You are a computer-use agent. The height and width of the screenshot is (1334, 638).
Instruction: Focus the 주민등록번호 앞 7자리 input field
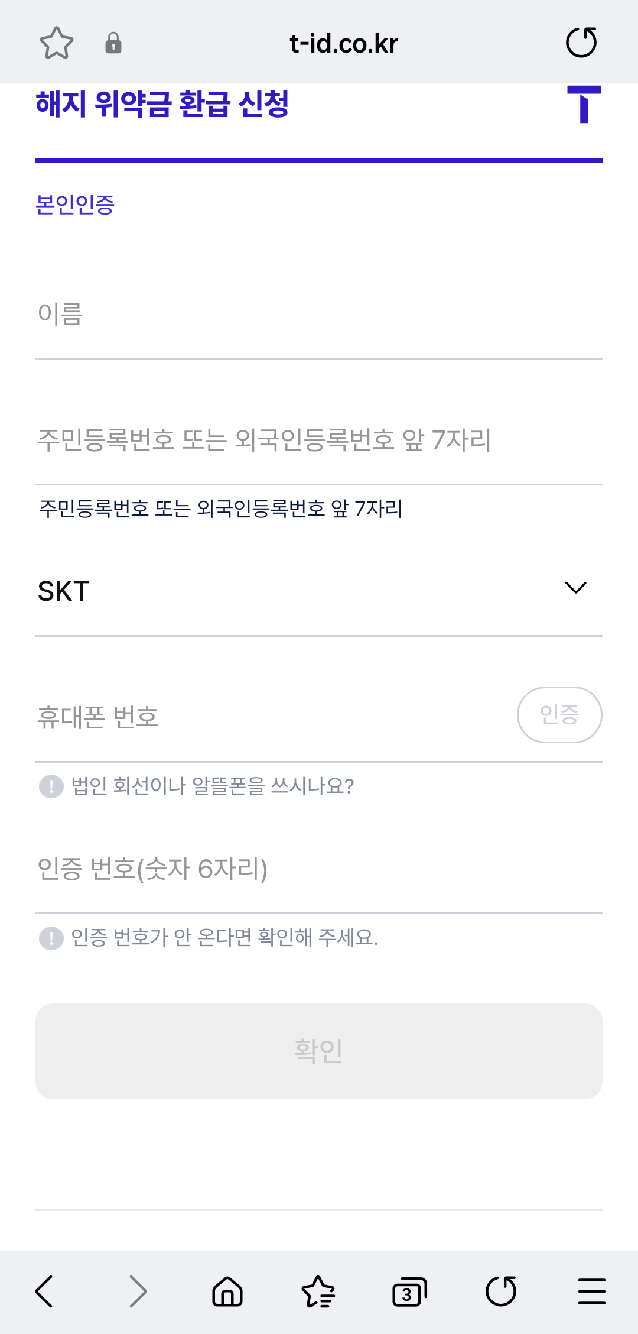319,441
